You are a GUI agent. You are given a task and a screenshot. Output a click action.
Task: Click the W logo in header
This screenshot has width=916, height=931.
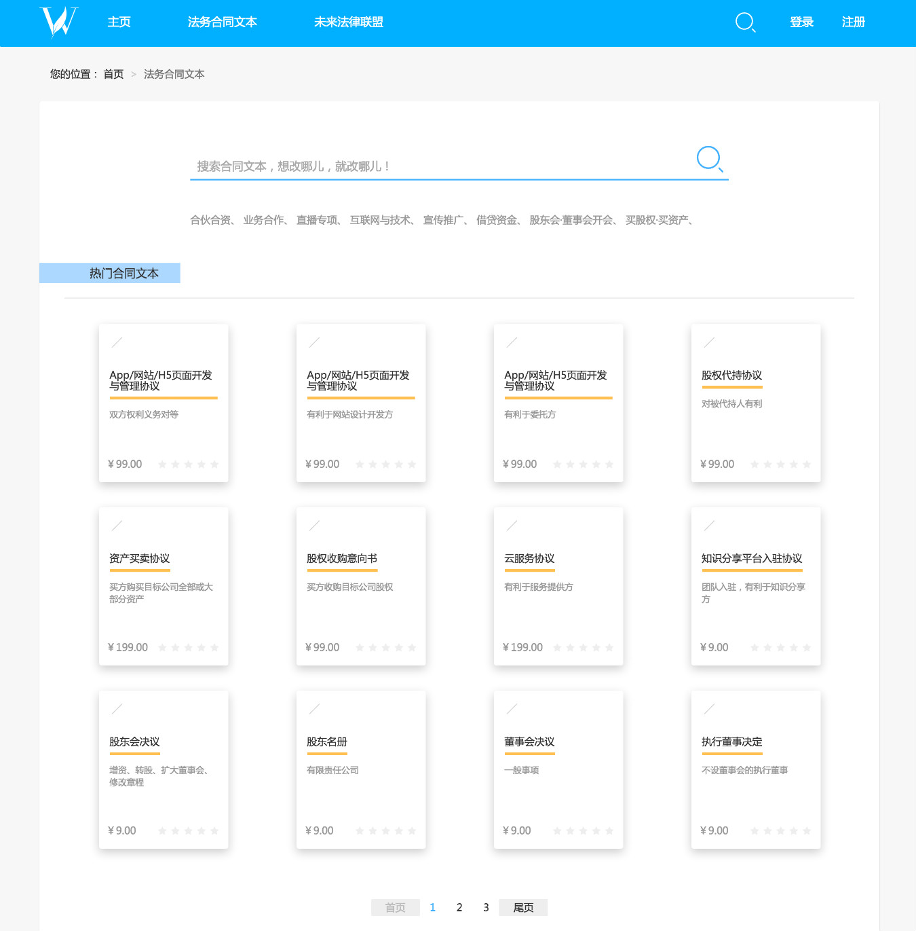point(59,22)
